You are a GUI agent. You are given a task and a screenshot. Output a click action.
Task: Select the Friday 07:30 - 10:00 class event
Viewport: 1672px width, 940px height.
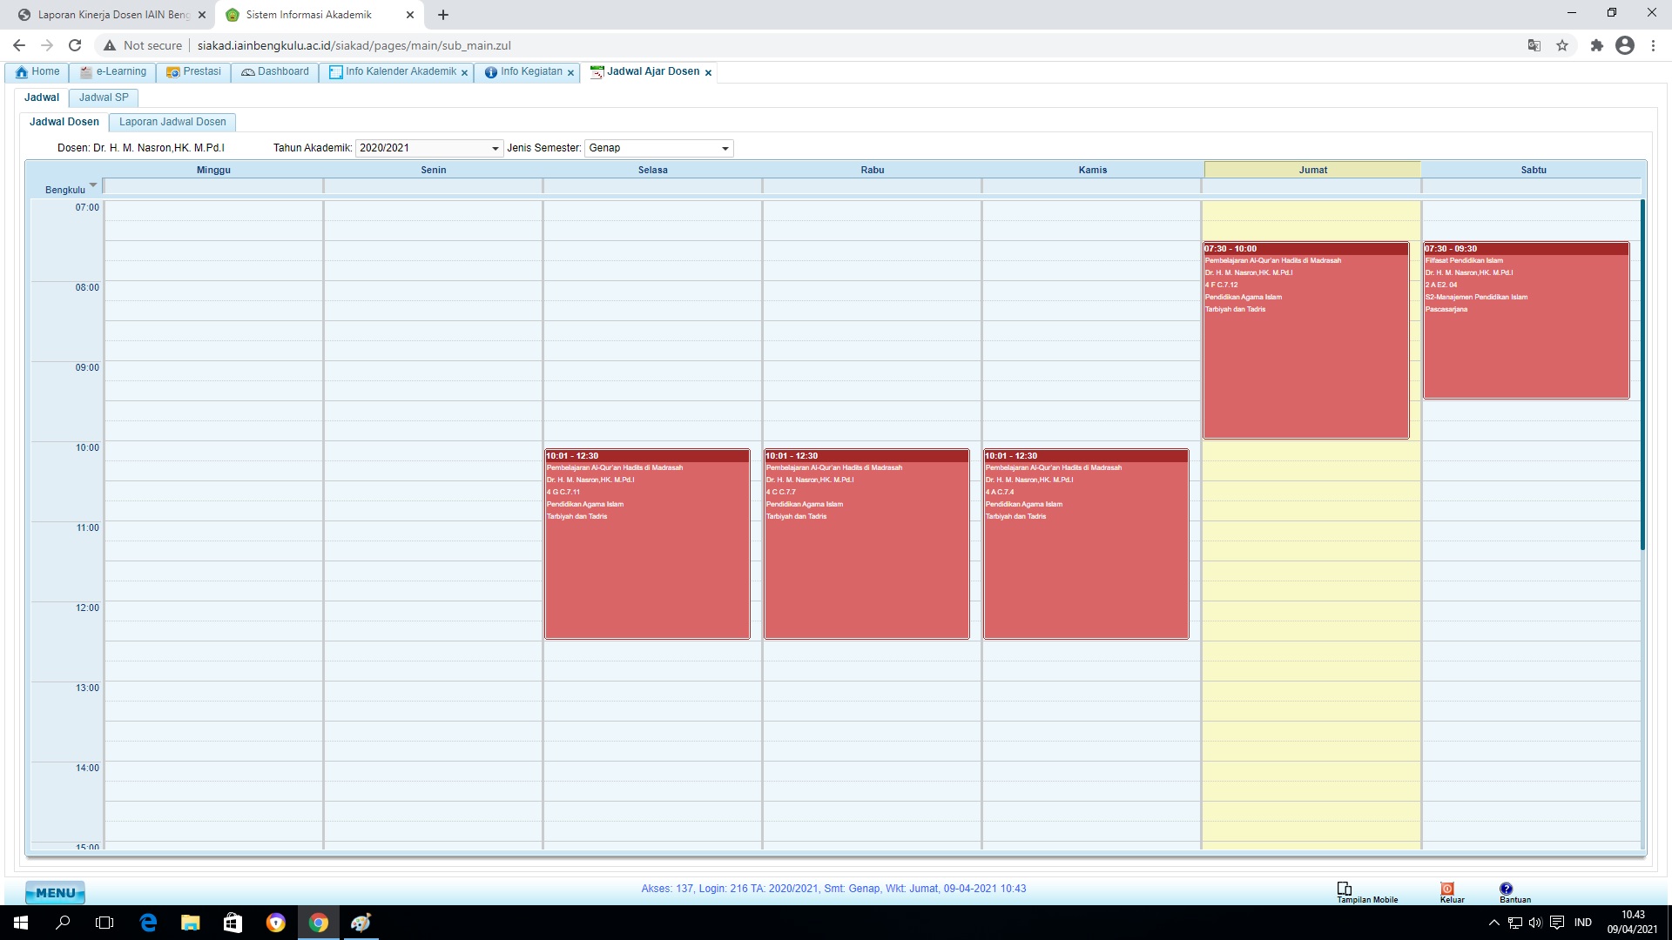[1305, 348]
